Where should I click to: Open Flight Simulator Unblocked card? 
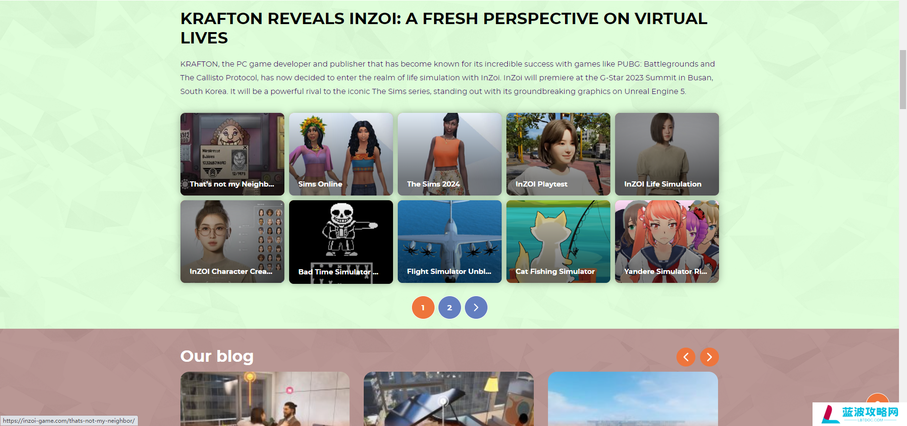click(449, 241)
